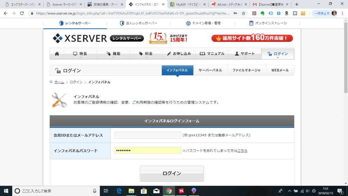Open Task View from taskbar
Screen dimensions: 348x196
pos(106,191)
